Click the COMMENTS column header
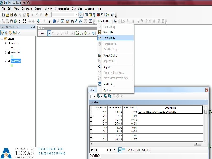The height and width of the screenshot is (159, 212). click(170, 108)
